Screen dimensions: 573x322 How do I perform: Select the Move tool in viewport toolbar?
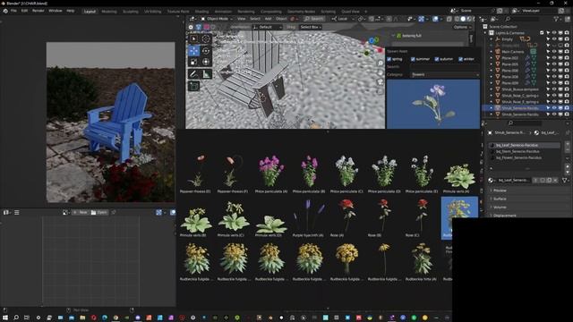(193, 51)
